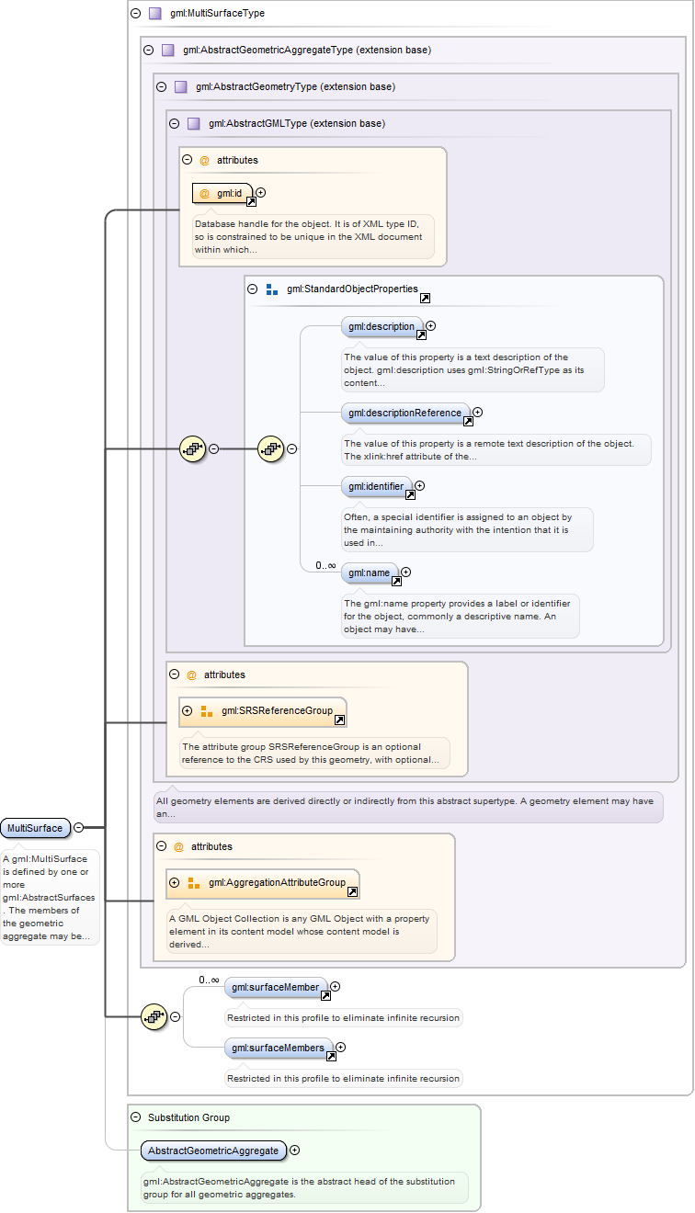
Task: Expand the gml:SRSReferenceGroup attribute group
Action: [x=188, y=710]
